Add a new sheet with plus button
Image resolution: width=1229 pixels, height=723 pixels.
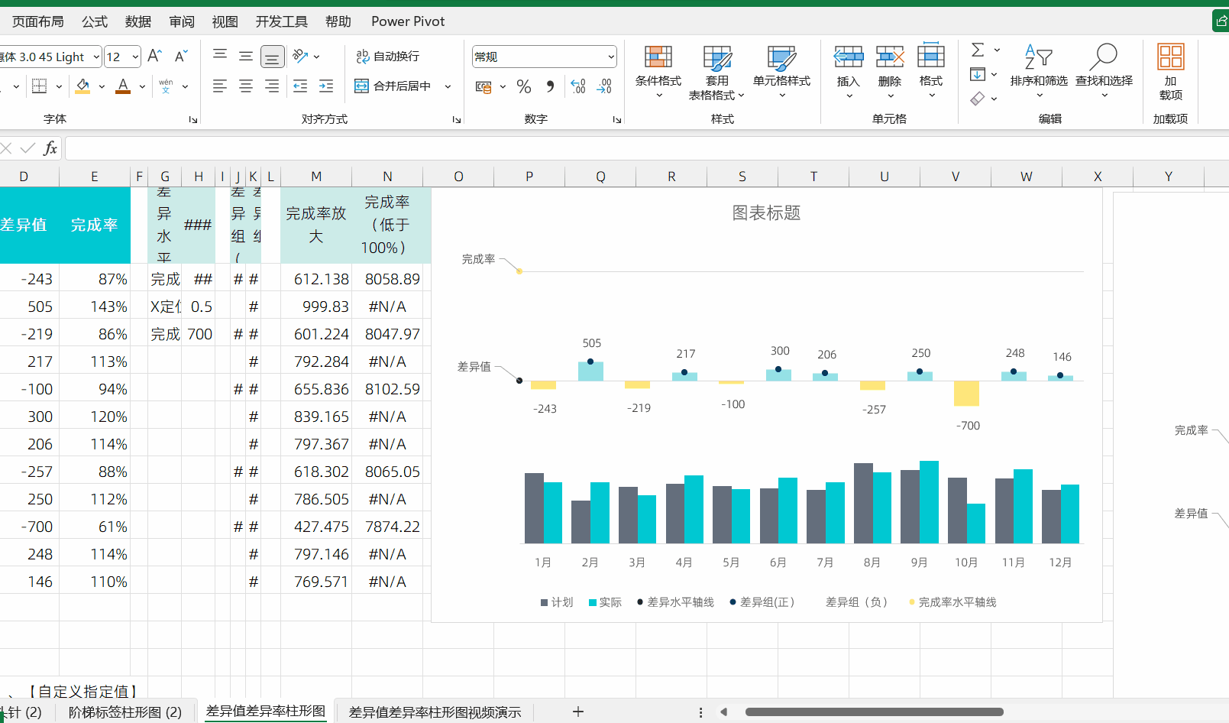coord(578,712)
